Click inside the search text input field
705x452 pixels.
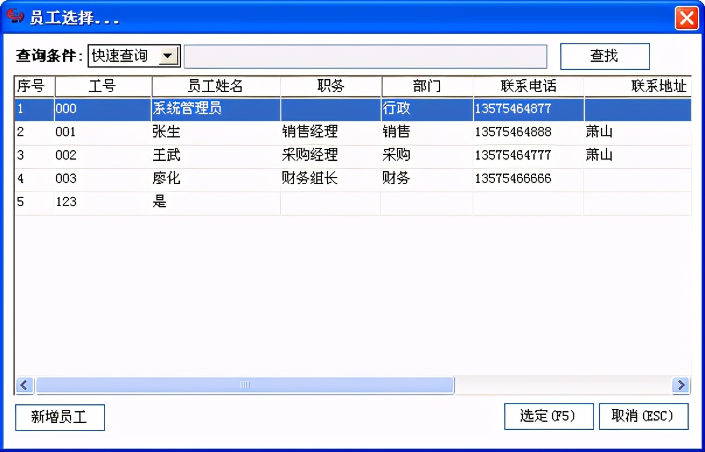(x=365, y=56)
